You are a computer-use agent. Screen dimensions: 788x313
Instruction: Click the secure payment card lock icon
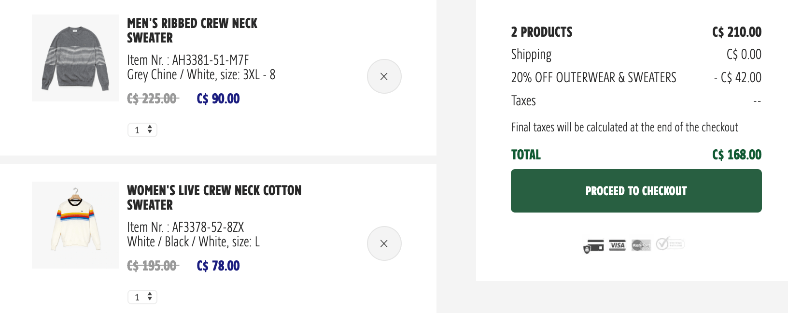[x=594, y=246]
